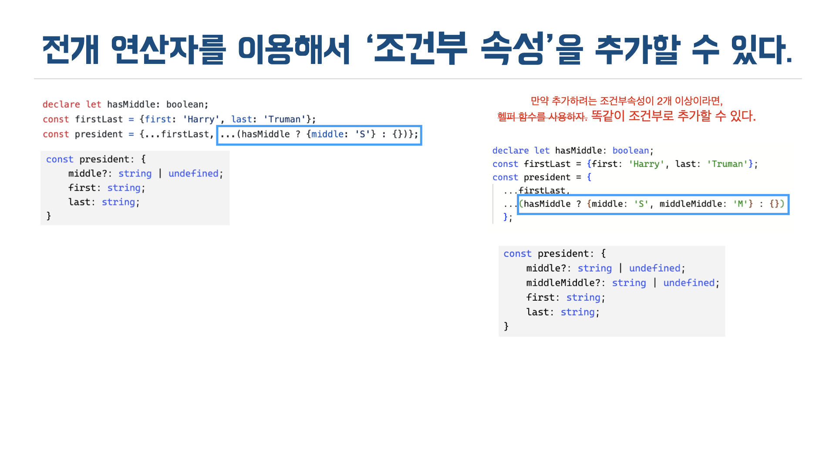Click 'const president = {...firstLast,' in left code
836x470 pixels.
click(128, 134)
